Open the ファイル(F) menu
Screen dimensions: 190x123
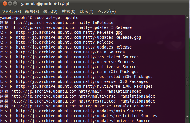pos(11,12)
